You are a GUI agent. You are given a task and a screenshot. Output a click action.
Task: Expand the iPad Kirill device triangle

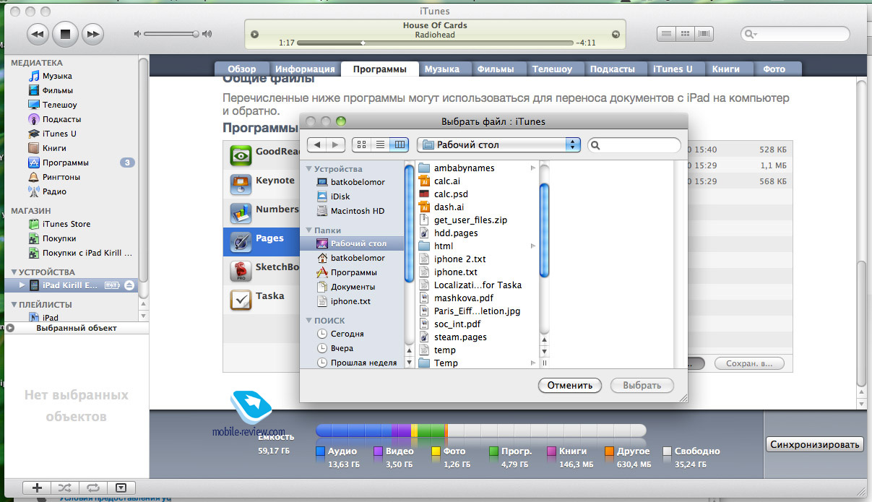(22, 285)
